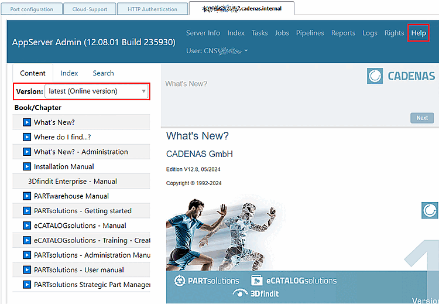Switch to the Index tab in help panel
The image size is (439, 304).
coord(69,73)
